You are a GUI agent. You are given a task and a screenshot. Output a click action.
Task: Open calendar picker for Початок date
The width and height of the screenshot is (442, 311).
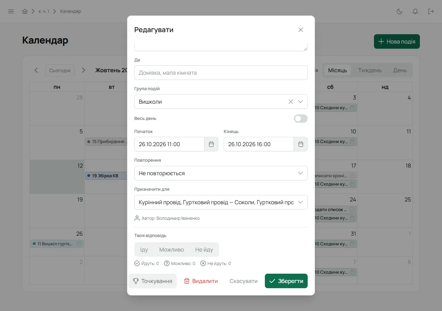pyautogui.click(x=211, y=144)
